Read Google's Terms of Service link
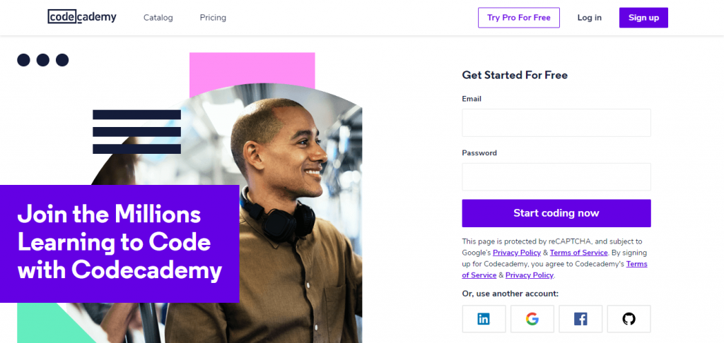Screen dimensions: 724x343 point(578,253)
